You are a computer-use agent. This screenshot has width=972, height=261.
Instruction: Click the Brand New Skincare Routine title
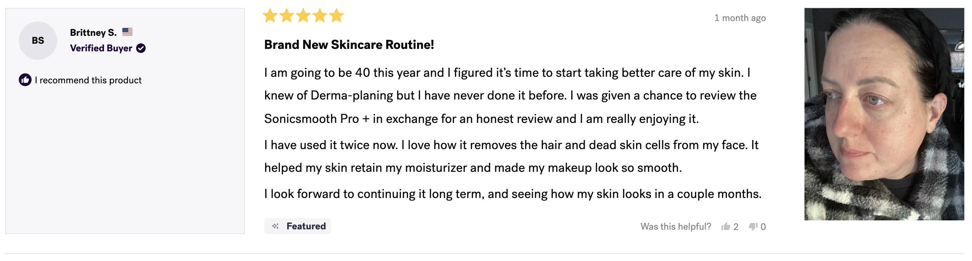349,44
